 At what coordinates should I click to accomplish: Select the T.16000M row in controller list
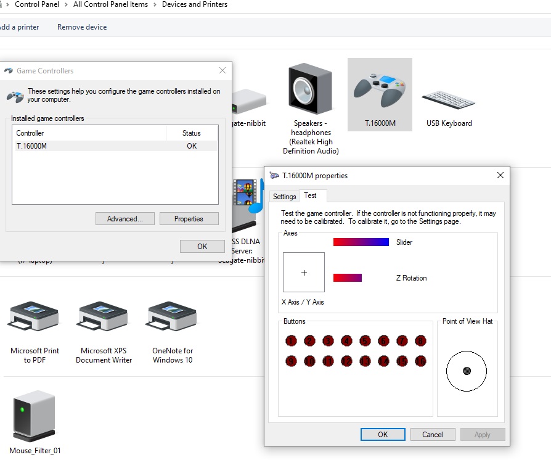(115, 146)
